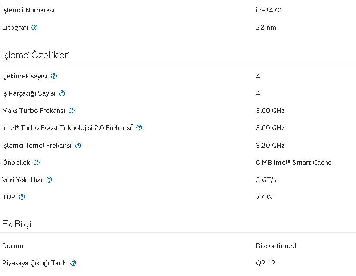Click the 6 MB Intel Smart Cache value
The image size is (356, 276).
[x=294, y=163]
